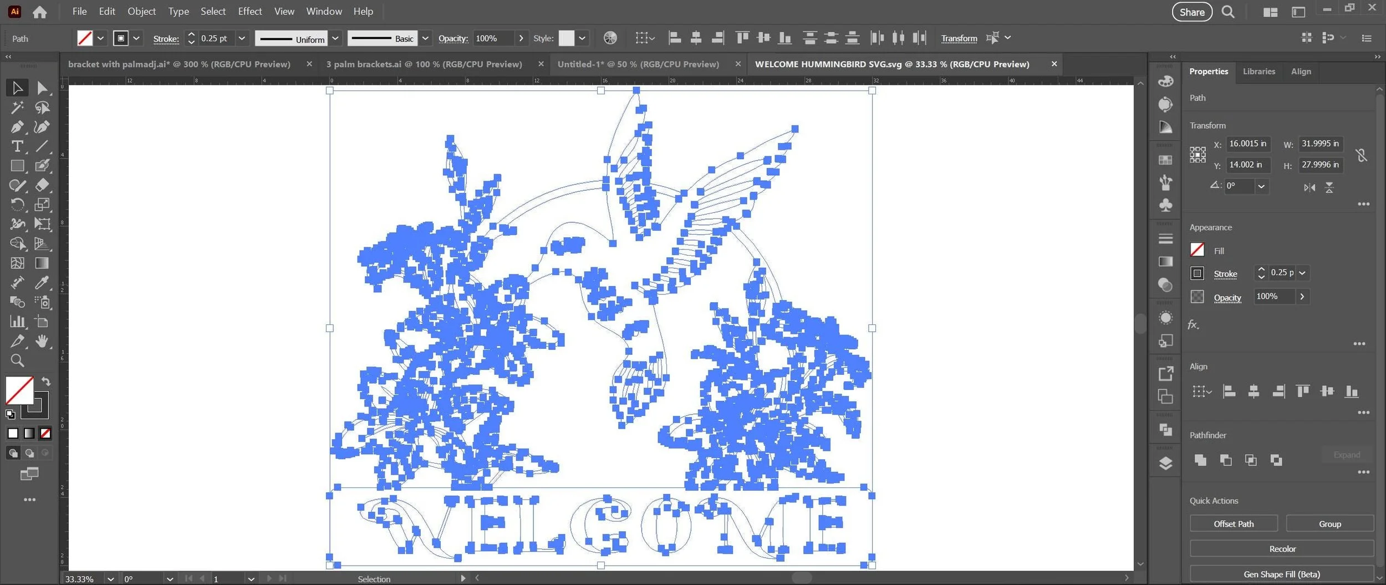Set paint mode to Color

coord(13,434)
